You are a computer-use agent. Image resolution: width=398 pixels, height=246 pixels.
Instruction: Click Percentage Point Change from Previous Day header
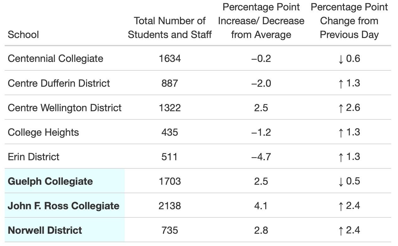coord(349,21)
